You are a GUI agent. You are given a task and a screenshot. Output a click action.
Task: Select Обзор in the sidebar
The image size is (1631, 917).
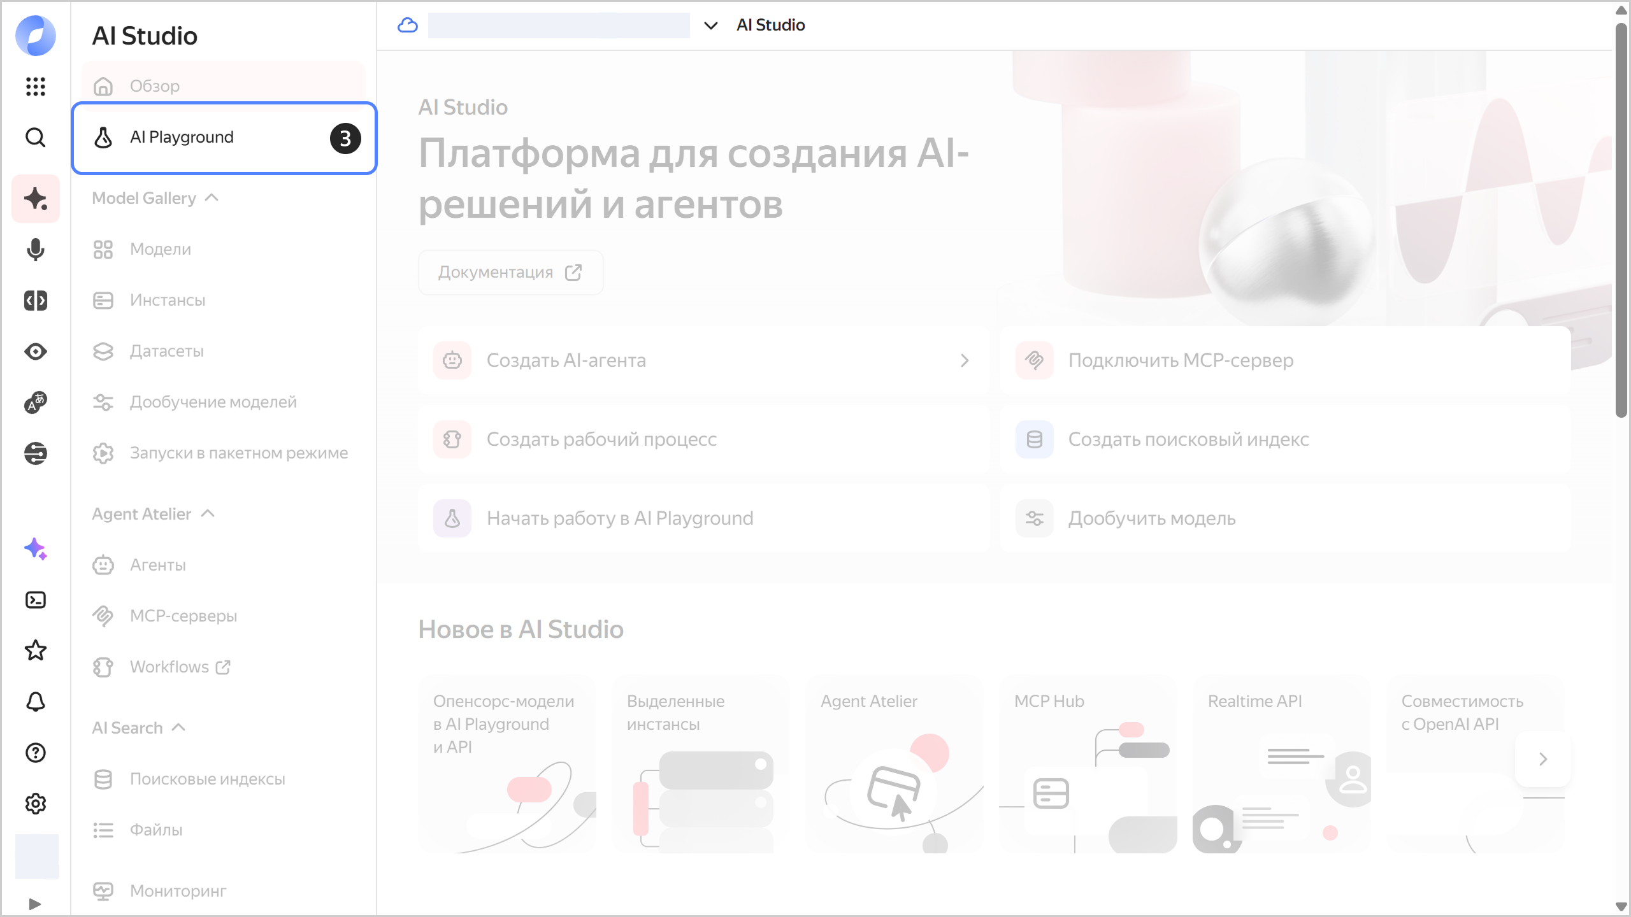pos(154,86)
